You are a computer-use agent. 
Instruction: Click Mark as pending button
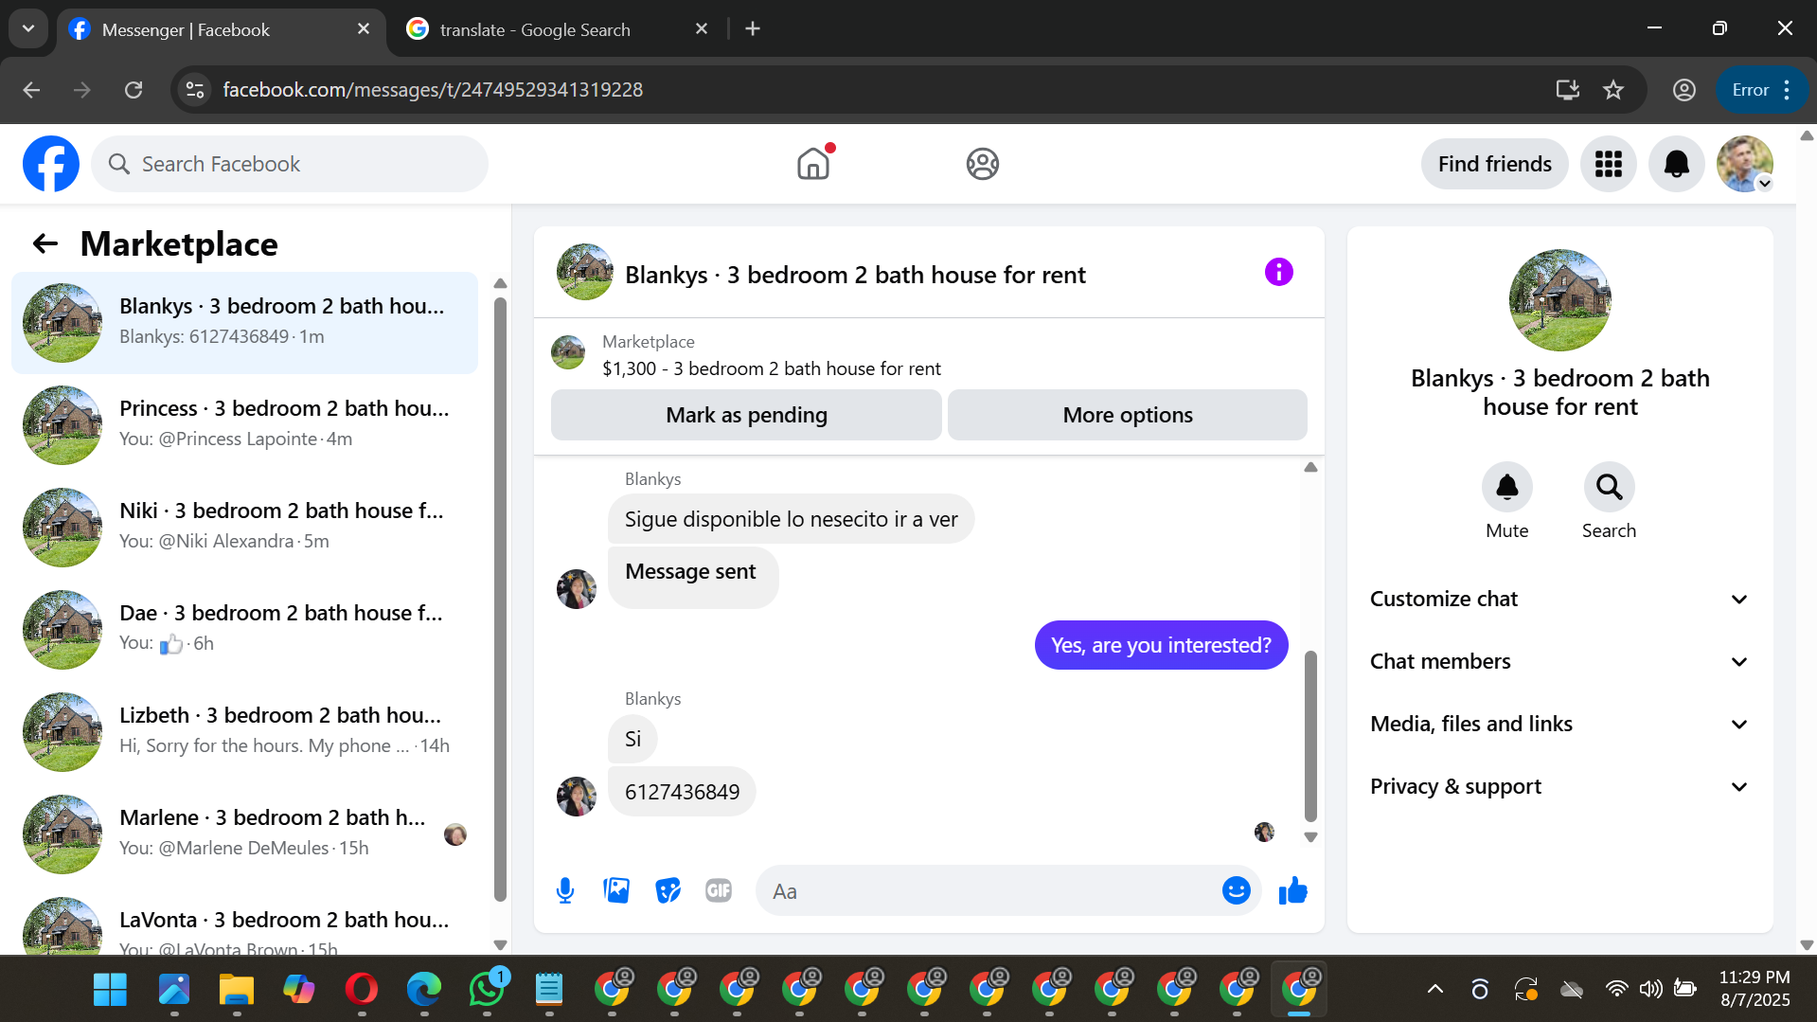tap(746, 415)
